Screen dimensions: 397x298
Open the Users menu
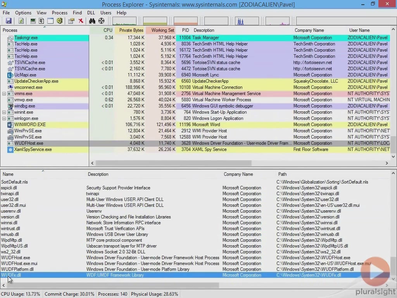[105, 13]
